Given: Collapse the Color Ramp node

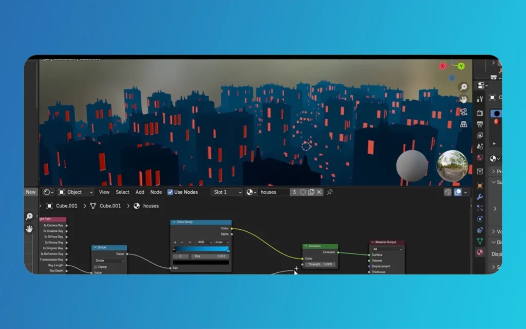Looking at the screenshot, I should (174, 222).
